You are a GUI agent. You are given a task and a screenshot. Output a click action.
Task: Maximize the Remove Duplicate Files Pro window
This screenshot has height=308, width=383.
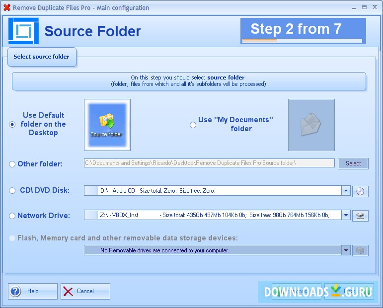[x=364, y=7]
